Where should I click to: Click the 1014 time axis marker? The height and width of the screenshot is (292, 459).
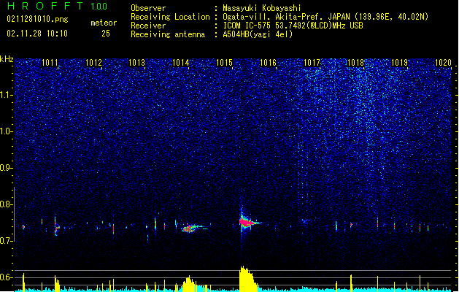(x=181, y=62)
